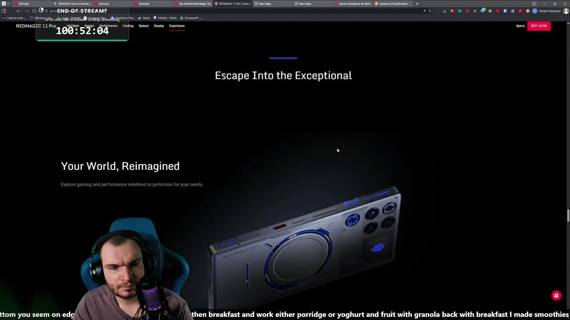Click the blue update power icon
Image resolution: width=570 pixels, height=320 pixels.
(535, 11)
